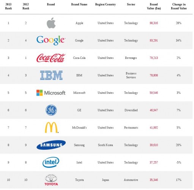
Task: Click the Intel logo
Action: (51, 162)
